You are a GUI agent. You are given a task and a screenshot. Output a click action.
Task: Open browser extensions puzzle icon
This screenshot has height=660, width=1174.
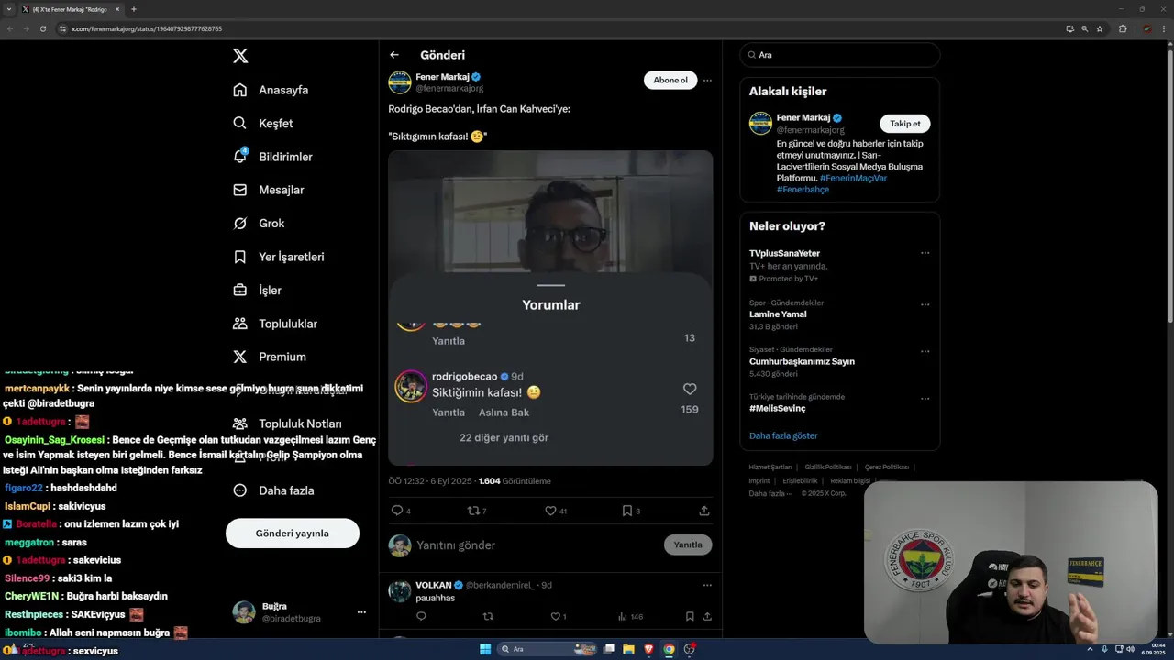pyautogui.click(x=1123, y=28)
